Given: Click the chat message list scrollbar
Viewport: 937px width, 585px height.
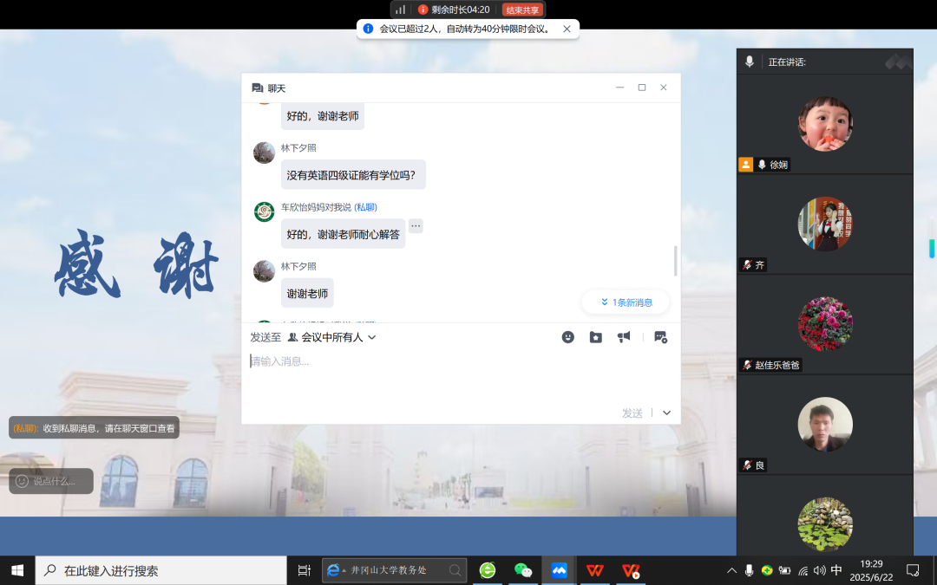Looking at the screenshot, I should [x=675, y=260].
